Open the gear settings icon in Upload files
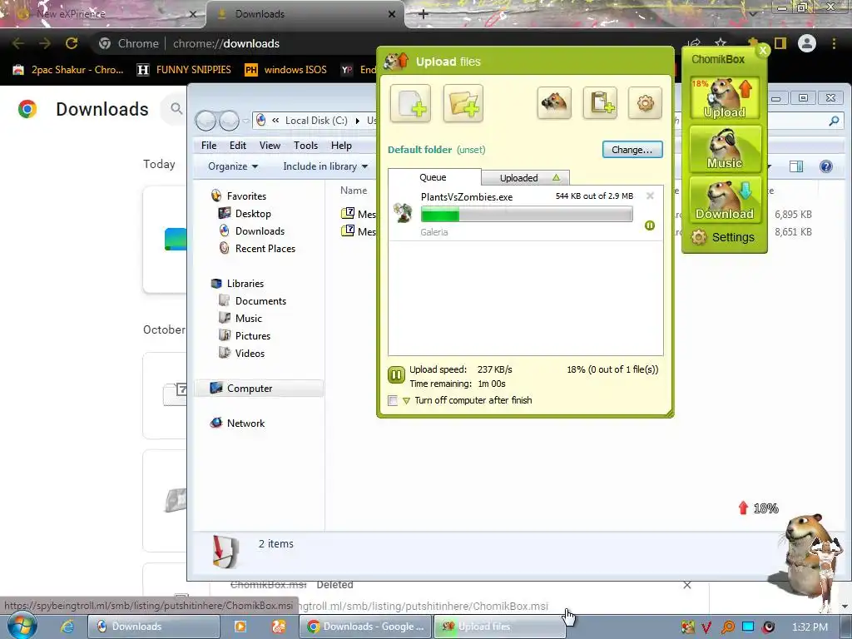Viewport: 852px width, 639px height. (x=645, y=102)
